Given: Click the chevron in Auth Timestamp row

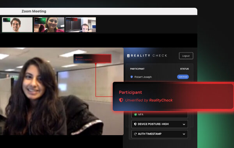Looking at the screenshot, I should coord(184,134).
